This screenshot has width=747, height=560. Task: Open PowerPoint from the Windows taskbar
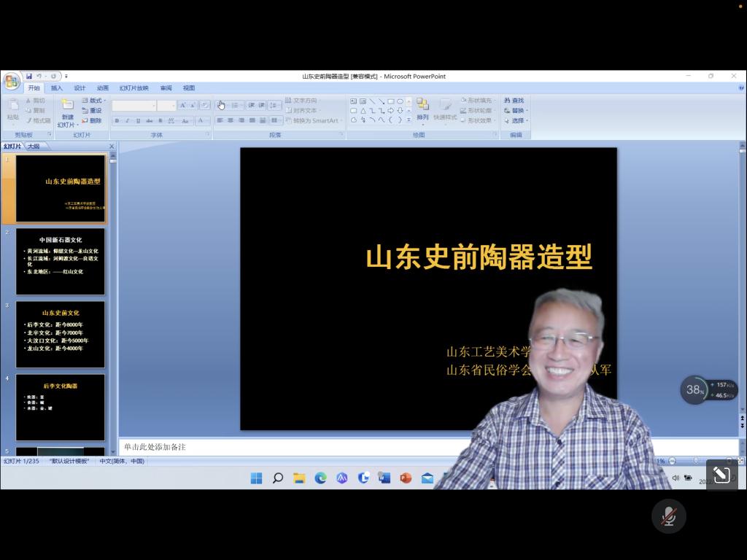[x=406, y=478]
